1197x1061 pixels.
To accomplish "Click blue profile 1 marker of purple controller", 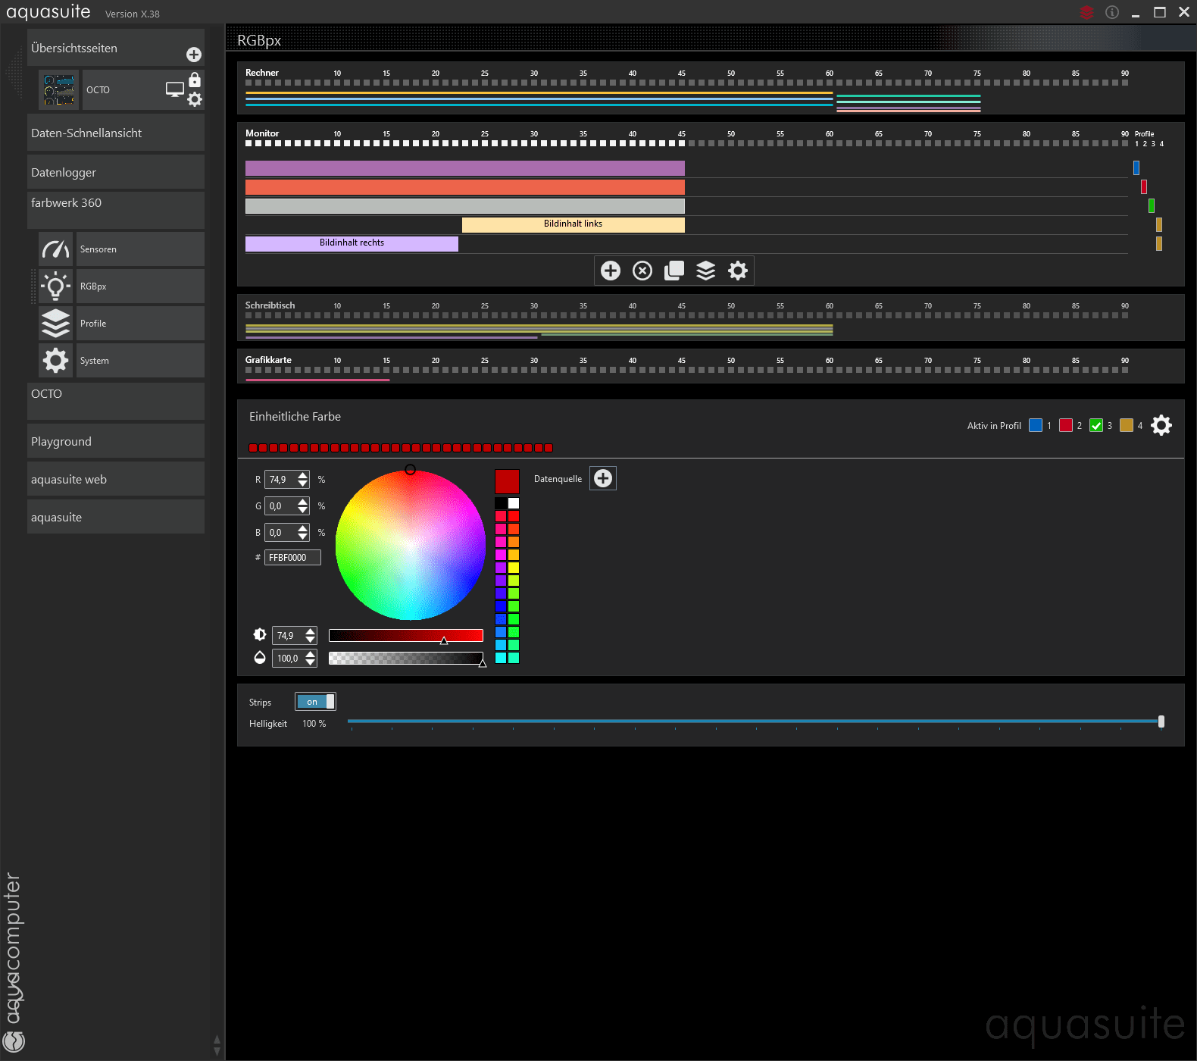I will (x=1136, y=167).
